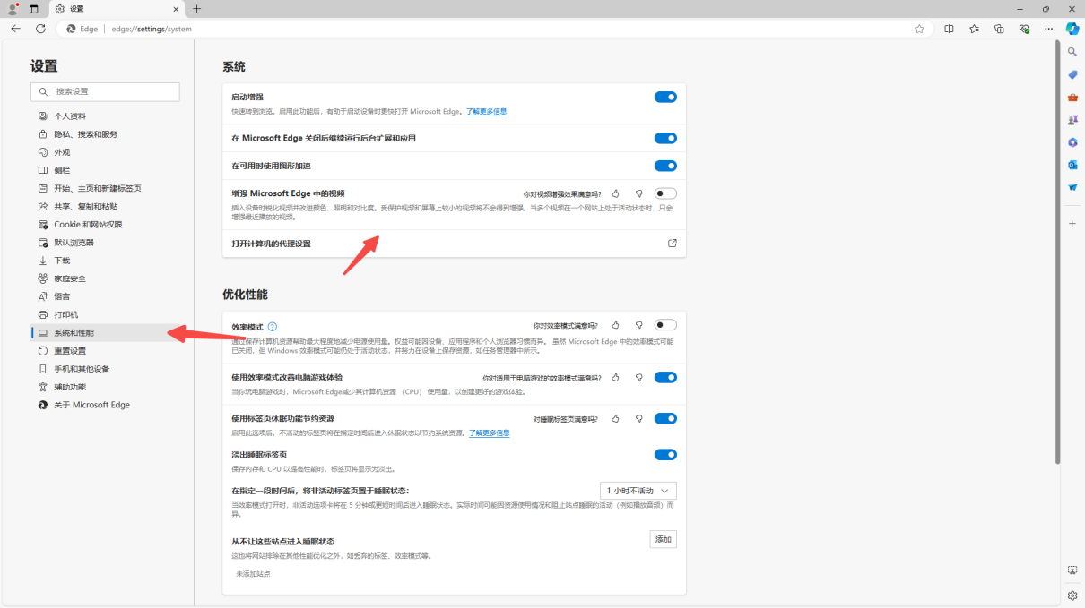Select 个人资料 in settings sidebar

pyautogui.click(x=105, y=116)
